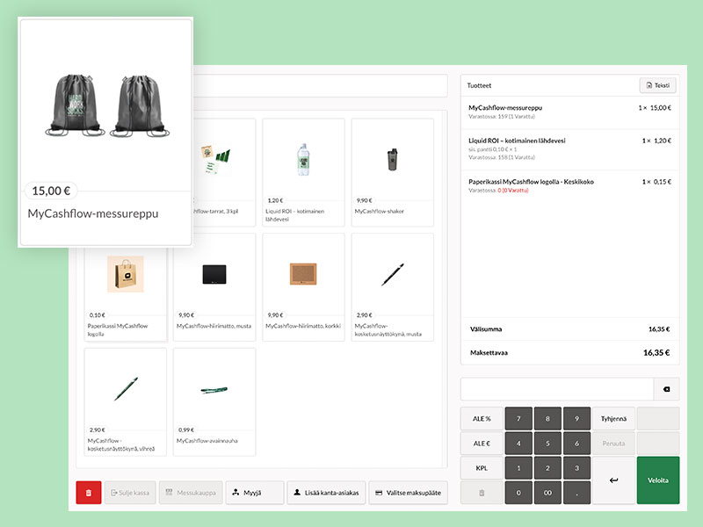Click the green Veloita button

658,480
